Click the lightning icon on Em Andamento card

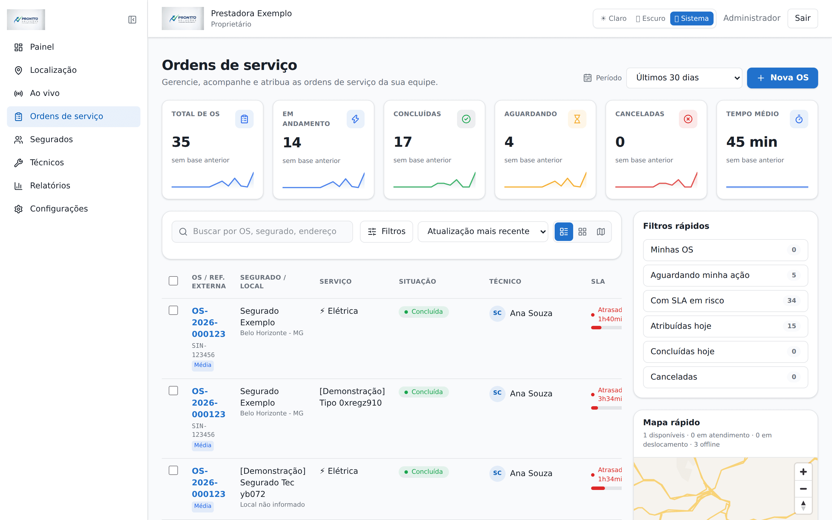(355, 119)
